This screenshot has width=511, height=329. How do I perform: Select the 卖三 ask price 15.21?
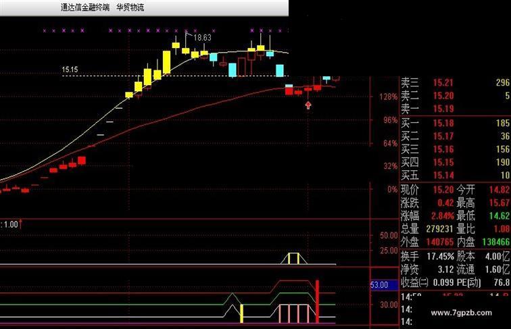coord(443,82)
